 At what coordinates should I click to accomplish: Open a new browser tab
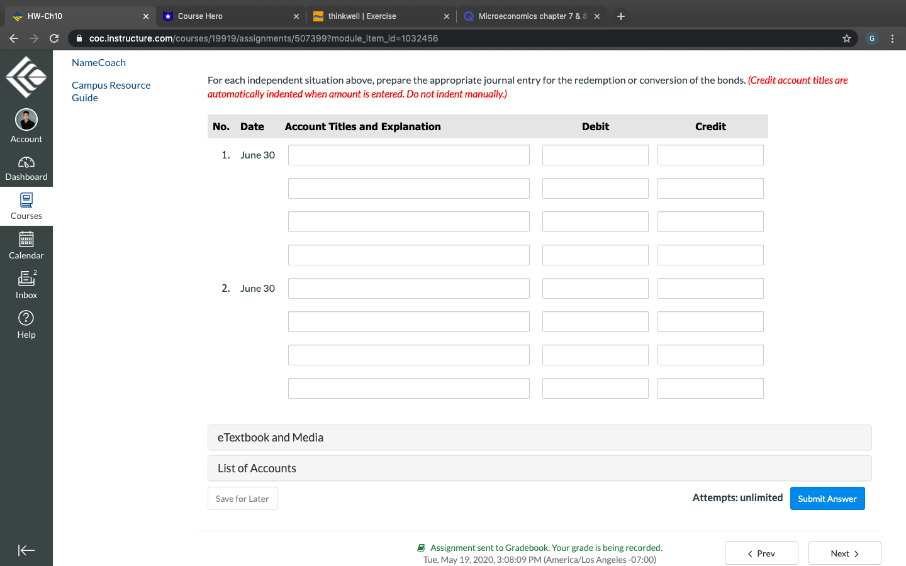[620, 16]
